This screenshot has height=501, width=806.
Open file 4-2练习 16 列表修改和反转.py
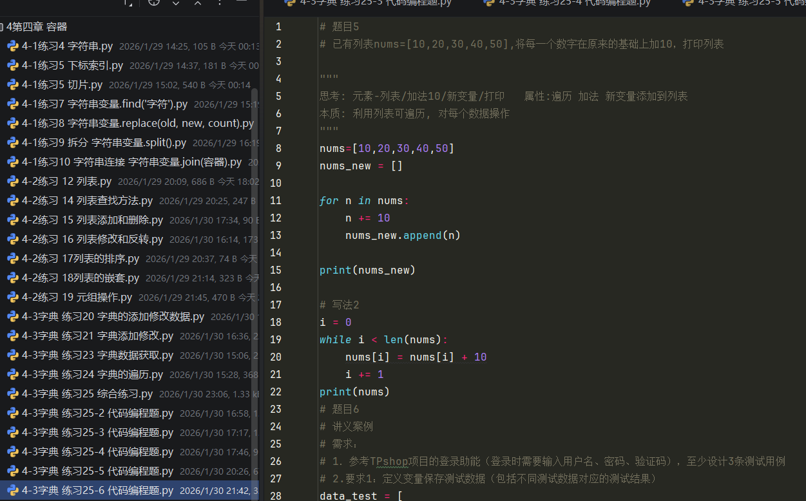click(92, 240)
